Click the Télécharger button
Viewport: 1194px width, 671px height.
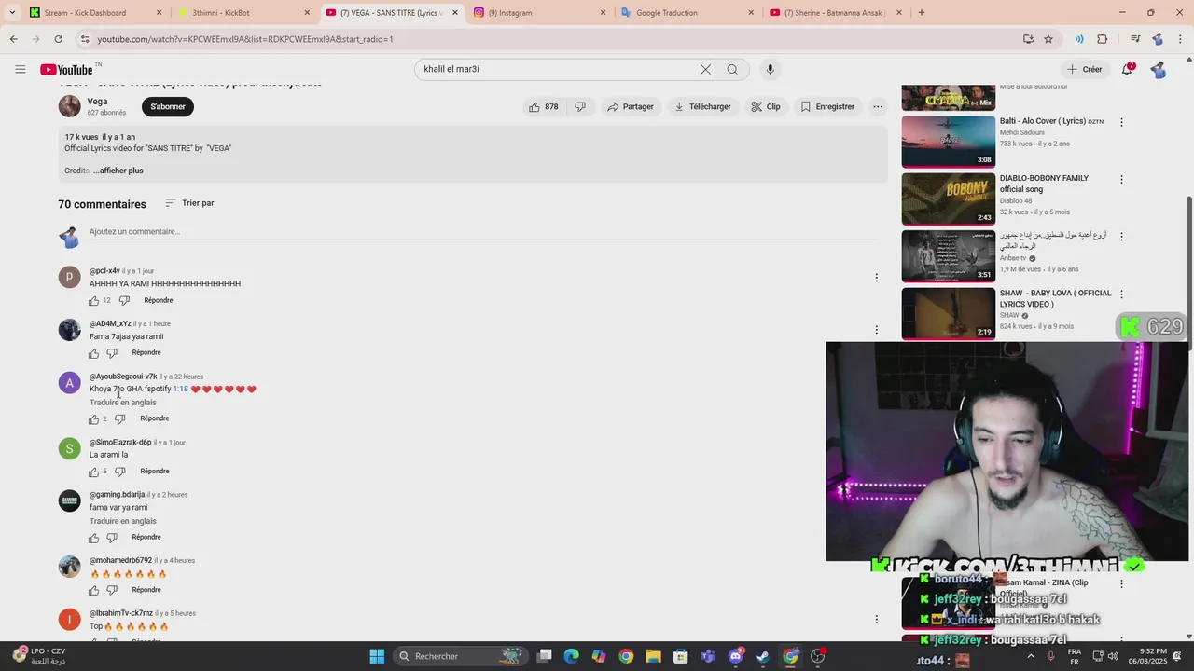[x=702, y=107]
